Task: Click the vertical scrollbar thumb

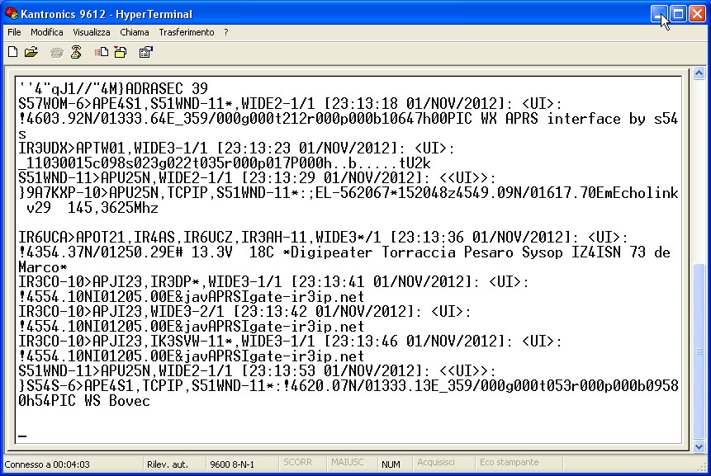Action: click(x=699, y=351)
